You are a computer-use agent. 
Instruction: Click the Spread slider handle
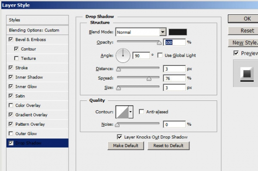click(x=149, y=79)
